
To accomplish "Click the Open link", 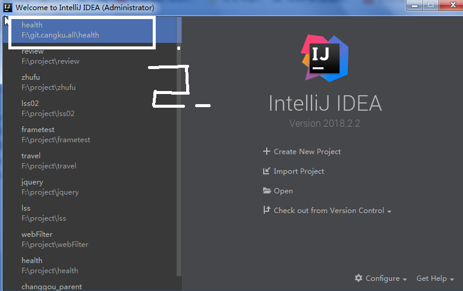I will pyautogui.click(x=283, y=191).
